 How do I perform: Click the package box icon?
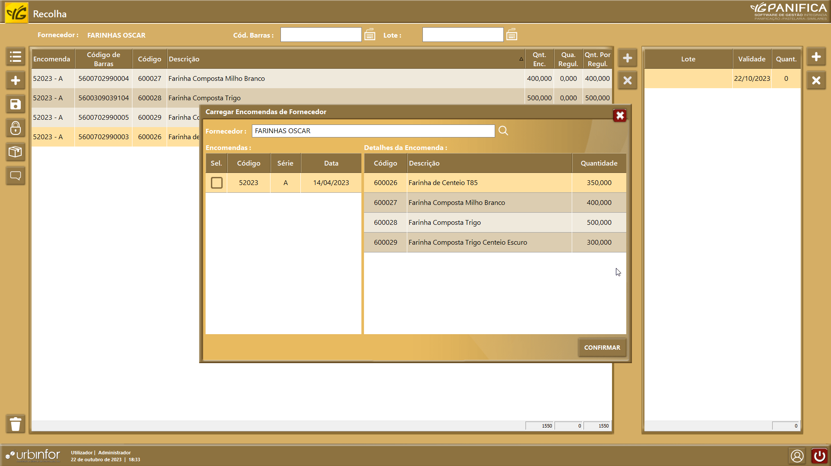(16, 152)
